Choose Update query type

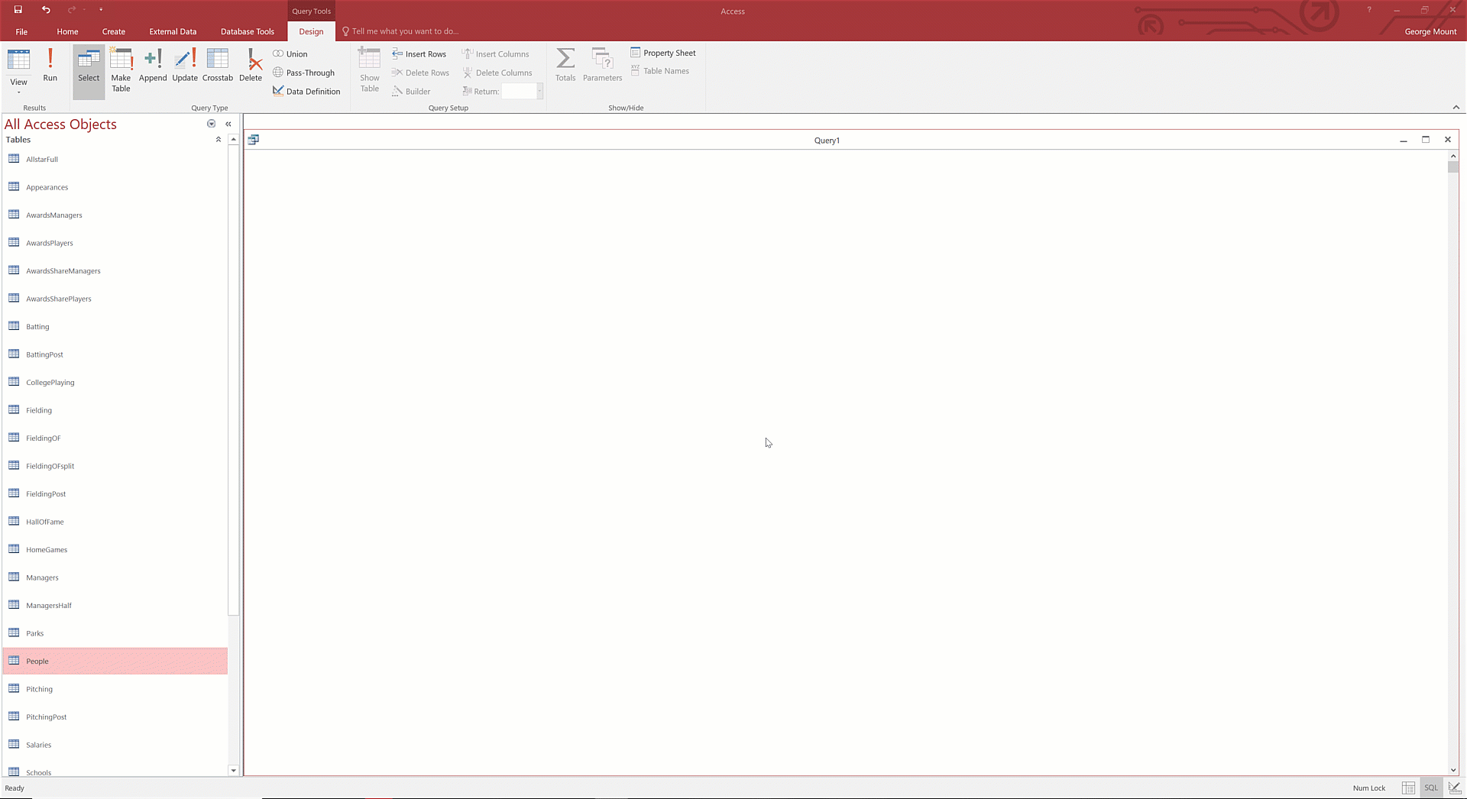[185, 66]
